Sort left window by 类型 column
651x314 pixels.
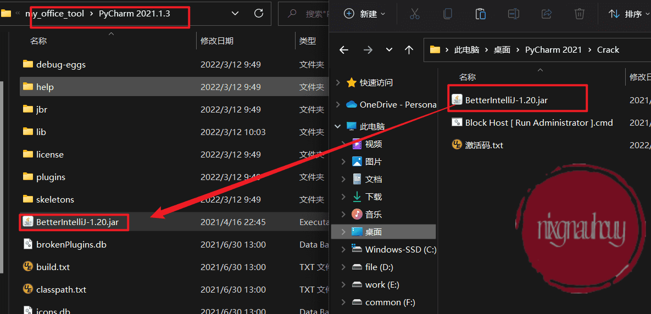tap(308, 41)
